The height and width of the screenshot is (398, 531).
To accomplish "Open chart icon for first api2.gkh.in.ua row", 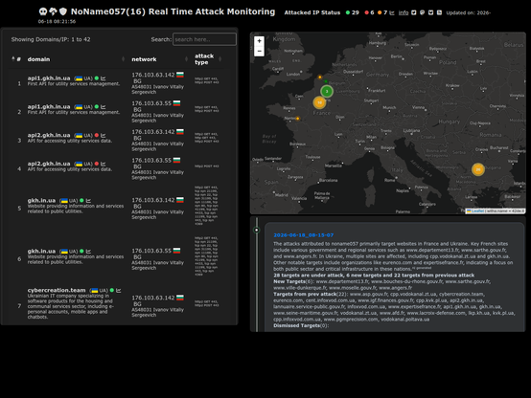I will (104, 135).
